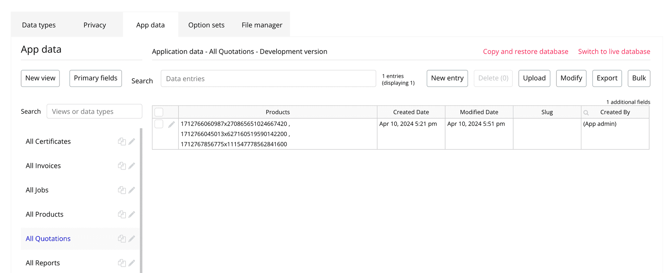The width and height of the screenshot is (664, 273).
Task: Edit the All Products view with pencil icon
Action: click(132, 214)
